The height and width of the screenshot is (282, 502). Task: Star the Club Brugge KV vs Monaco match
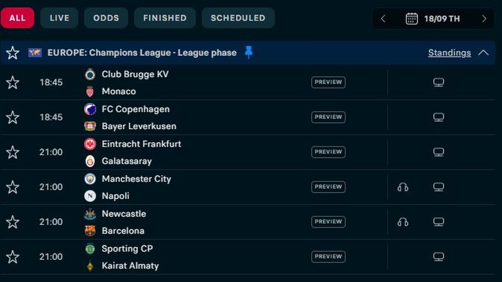pos(13,82)
